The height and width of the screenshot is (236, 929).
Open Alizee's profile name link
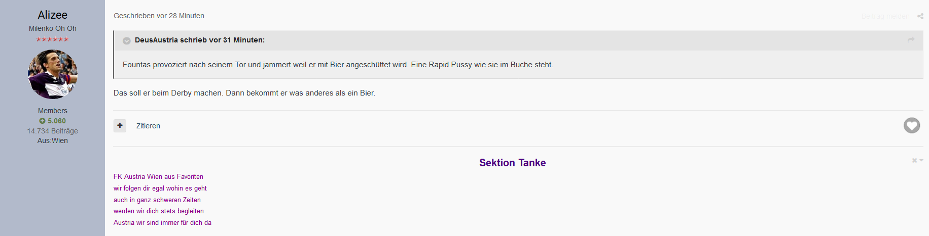(52, 15)
